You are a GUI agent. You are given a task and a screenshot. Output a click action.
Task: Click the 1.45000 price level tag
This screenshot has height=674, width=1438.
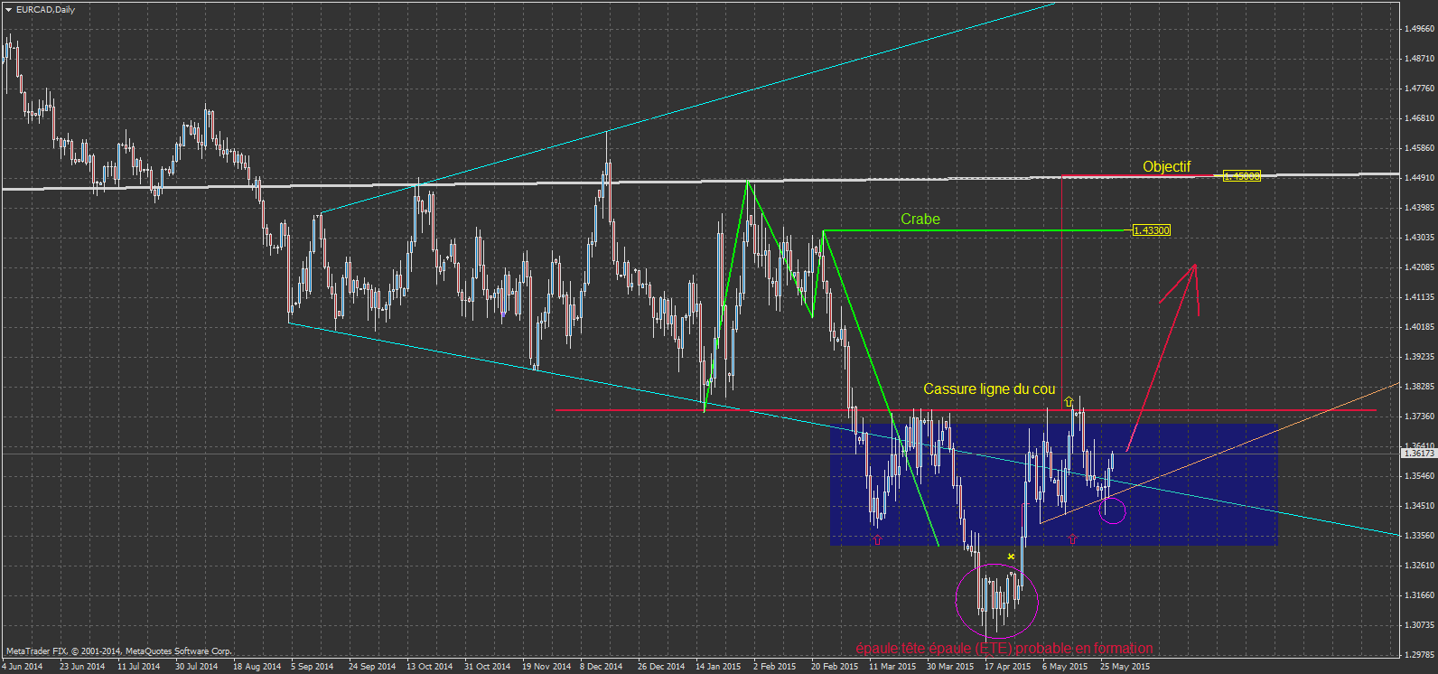point(1241,176)
